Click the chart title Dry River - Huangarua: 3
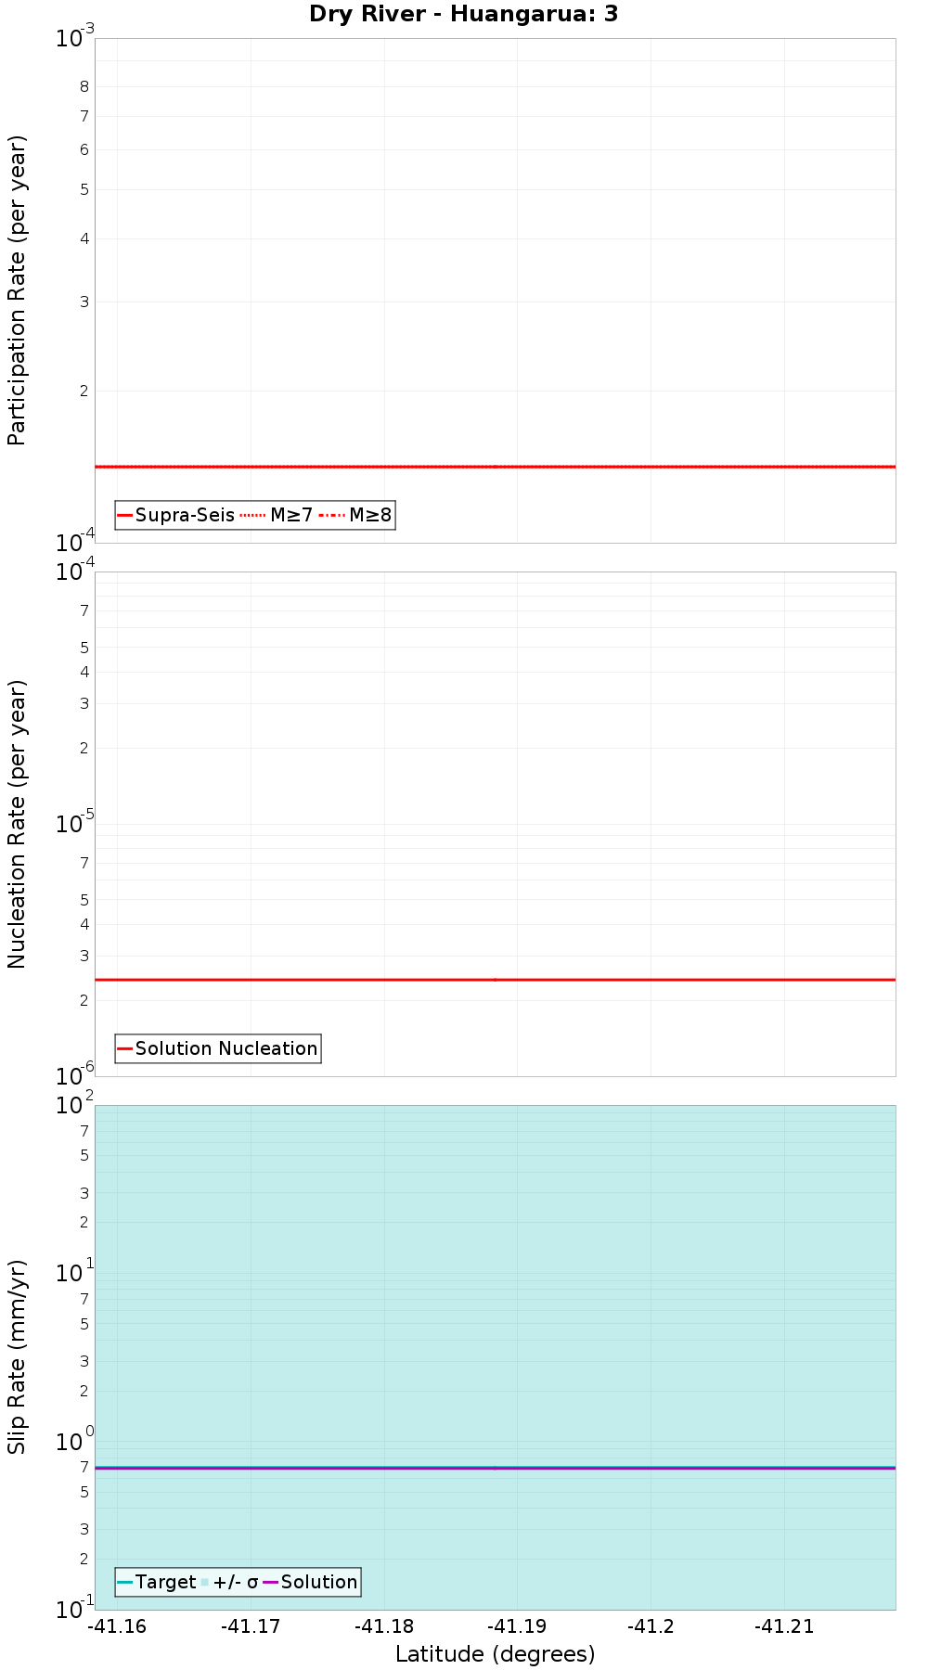Screen dimensions: 928x1670 coord(464,14)
